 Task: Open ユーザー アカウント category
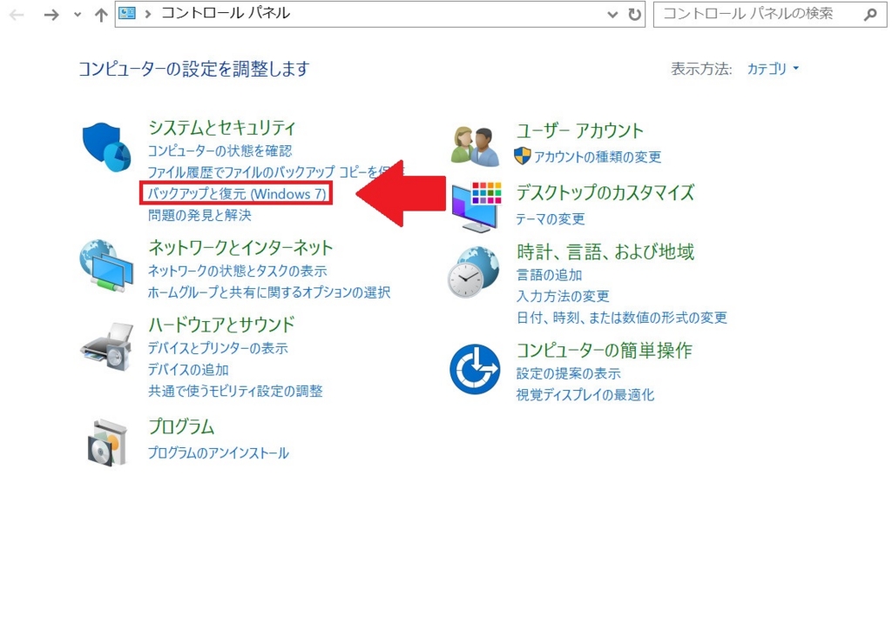coord(579,131)
